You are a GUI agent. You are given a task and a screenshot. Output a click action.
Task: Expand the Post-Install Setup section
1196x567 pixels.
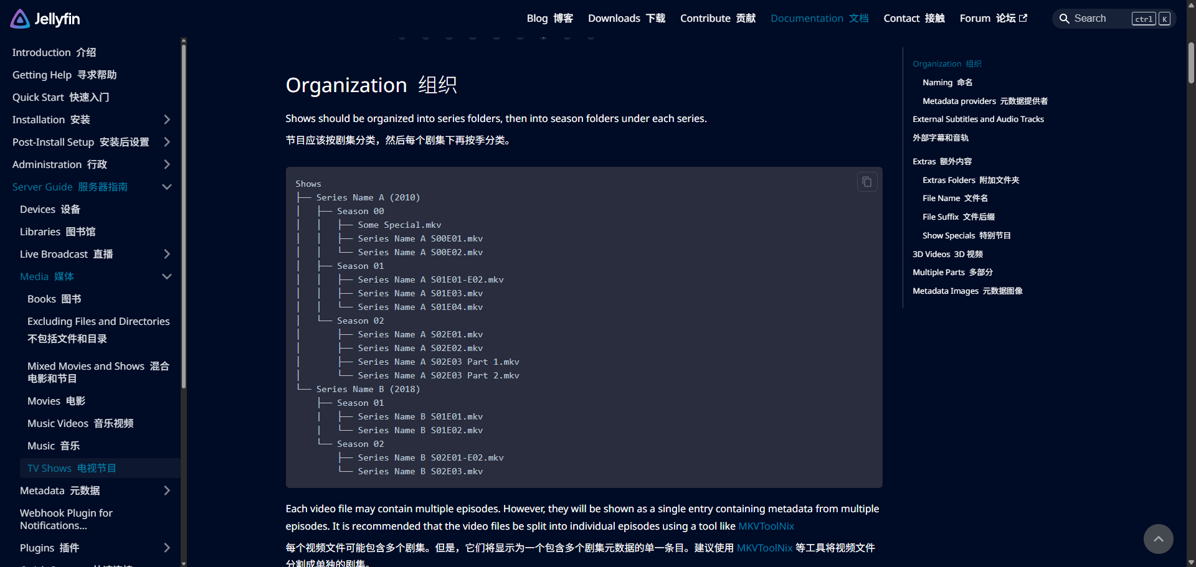(x=166, y=142)
